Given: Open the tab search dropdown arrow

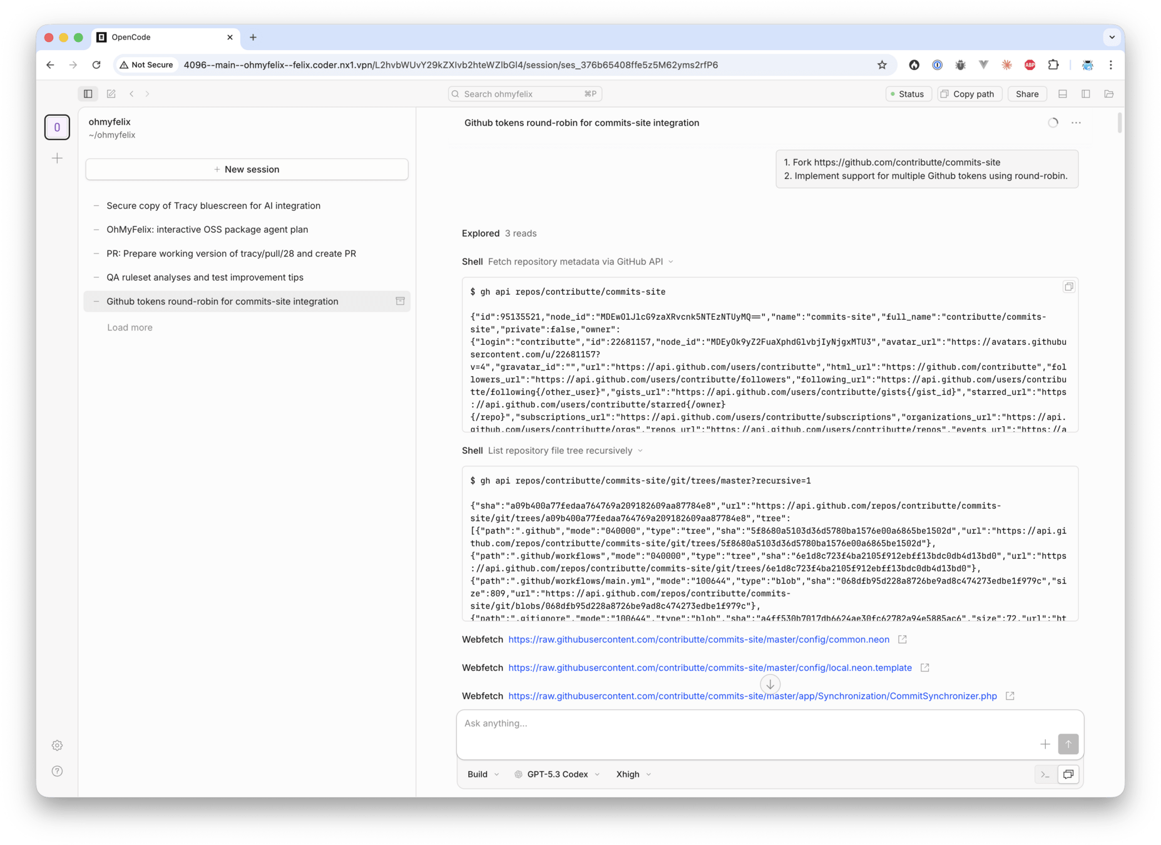Looking at the screenshot, I should 1112,38.
